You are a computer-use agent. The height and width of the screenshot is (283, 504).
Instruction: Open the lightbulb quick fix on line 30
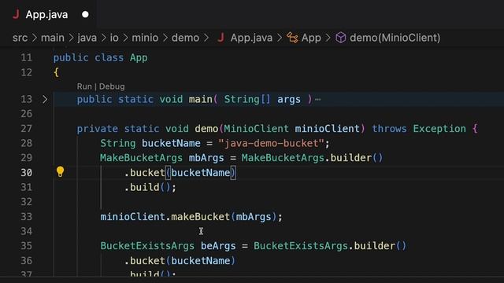pos(60,172)
